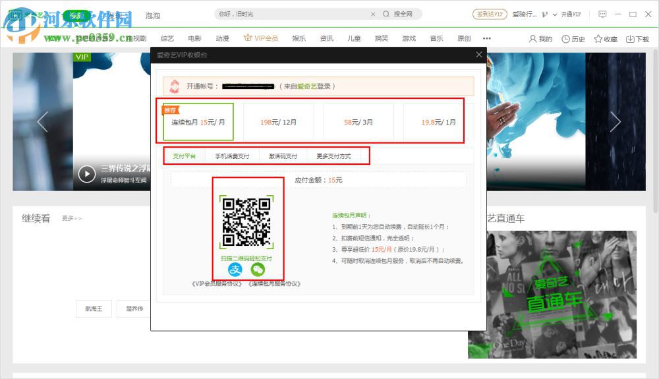Image resolution: width=659 pixels, height=379 pixels.
Task: Open 《VIP会员服务协议》 link
Action: tap(217, 283)
